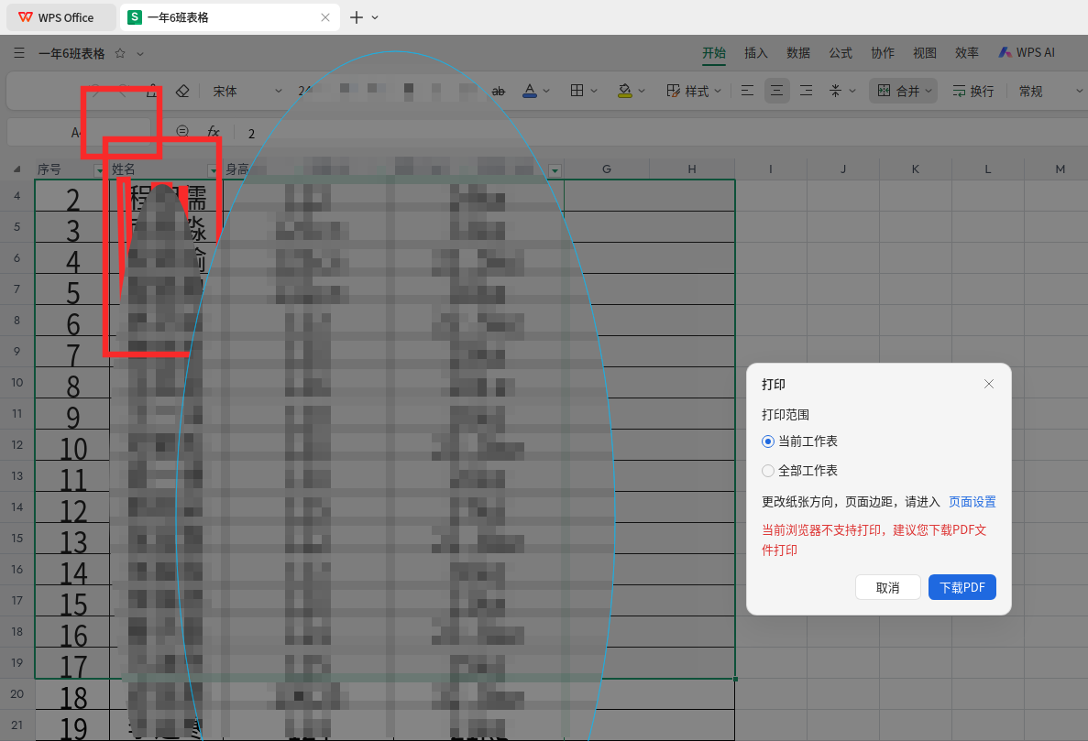This screenshot has height=741, width=1088.
Task: Open the cell borders tool
Action: pyautogui.click(x=577, y=91)
